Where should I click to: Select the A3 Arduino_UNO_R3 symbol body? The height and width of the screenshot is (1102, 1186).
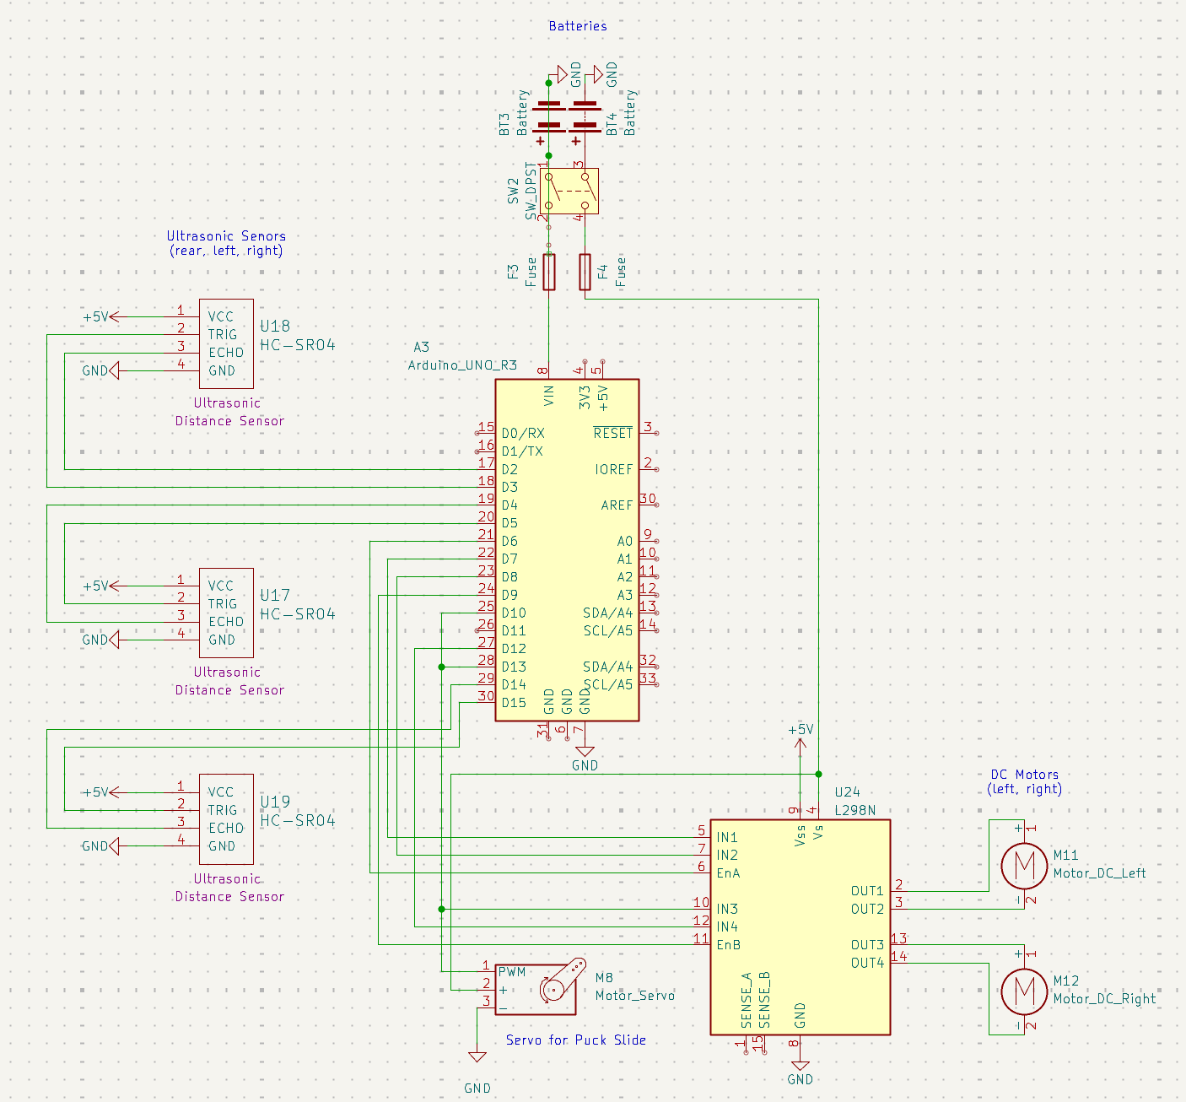click(567, 548)
